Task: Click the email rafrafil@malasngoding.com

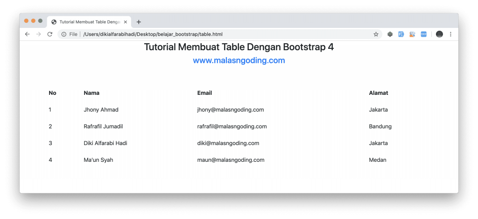Action: (x=232, y=126)
